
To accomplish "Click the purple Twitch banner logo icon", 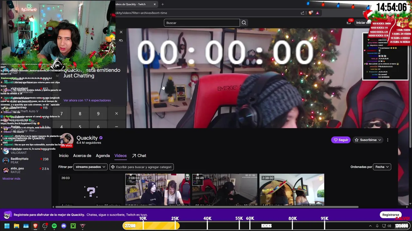I will [8, 215].
